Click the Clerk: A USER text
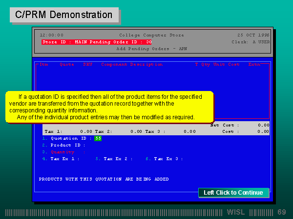293x219 pixels. (251, 42)
